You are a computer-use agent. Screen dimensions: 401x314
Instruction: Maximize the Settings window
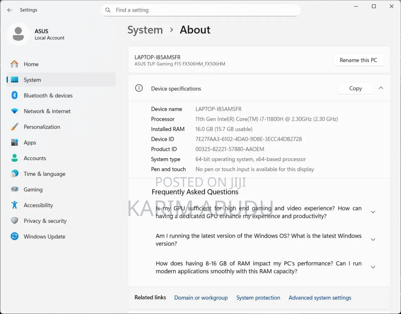[x=374, y=6]
